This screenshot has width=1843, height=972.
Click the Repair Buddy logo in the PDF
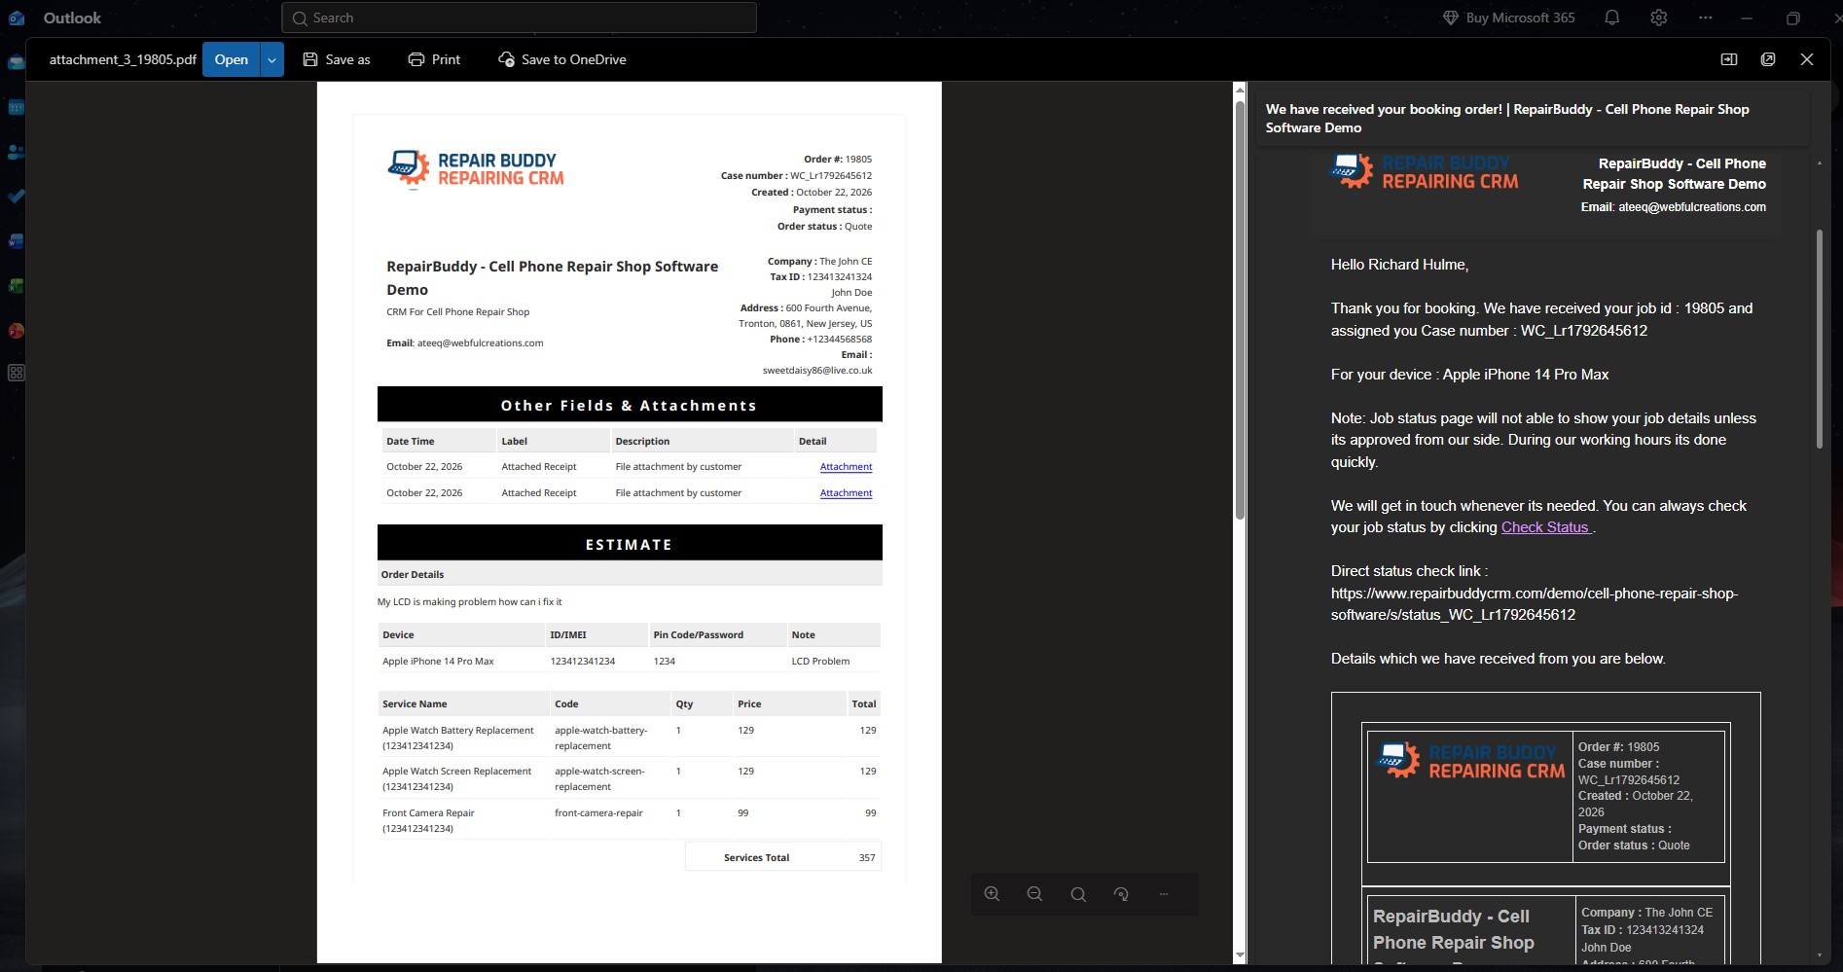coord(475,168)
